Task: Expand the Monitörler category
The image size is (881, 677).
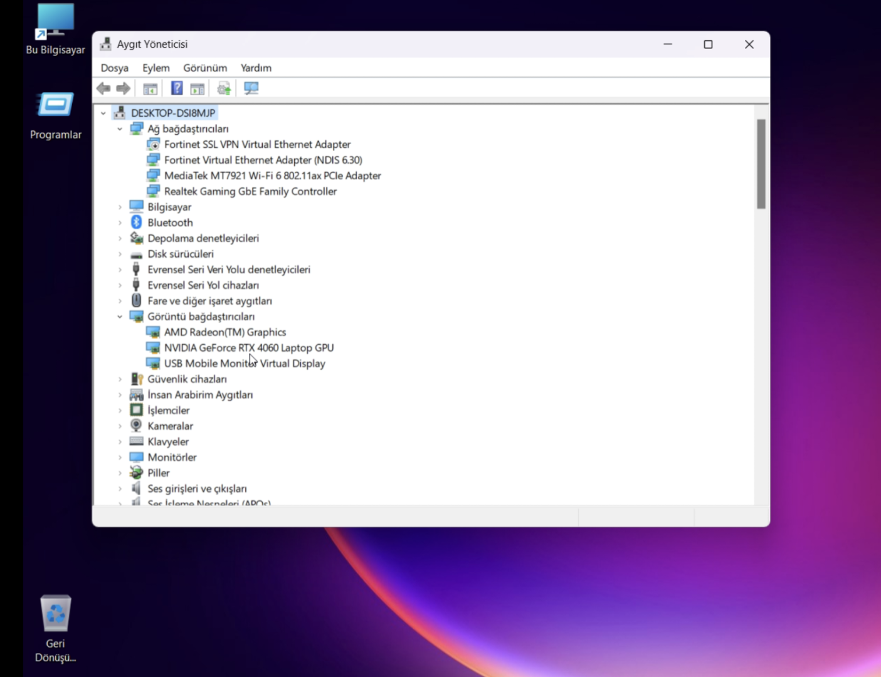Action: point(120,458)
